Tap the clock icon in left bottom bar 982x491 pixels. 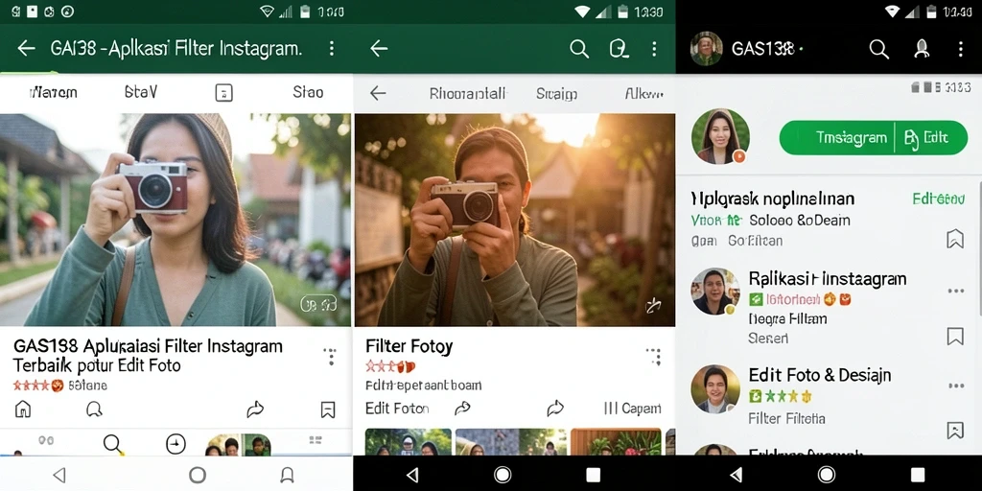point(176,444)
